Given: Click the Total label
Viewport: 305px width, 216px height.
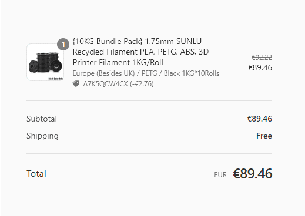Looking at the screenshot, I should point(36,174).
